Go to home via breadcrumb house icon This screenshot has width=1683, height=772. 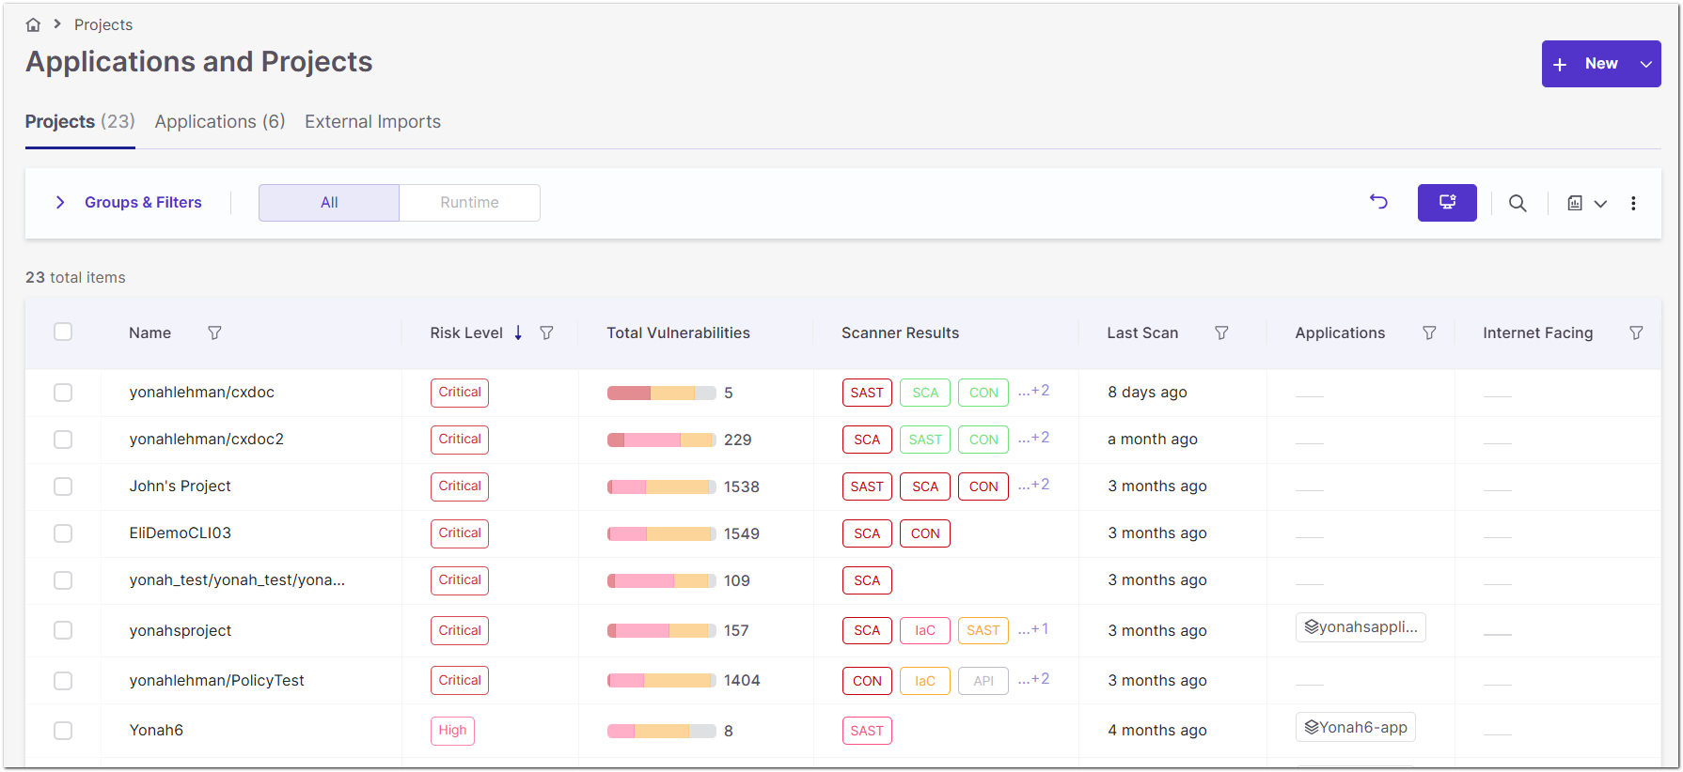(x=33, y=25)
